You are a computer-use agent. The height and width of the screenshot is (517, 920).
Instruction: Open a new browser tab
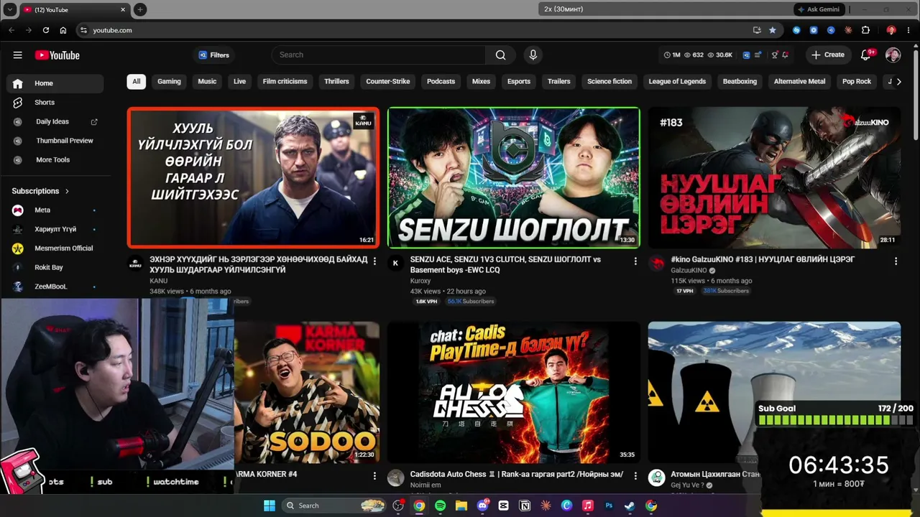click(140, 9)
